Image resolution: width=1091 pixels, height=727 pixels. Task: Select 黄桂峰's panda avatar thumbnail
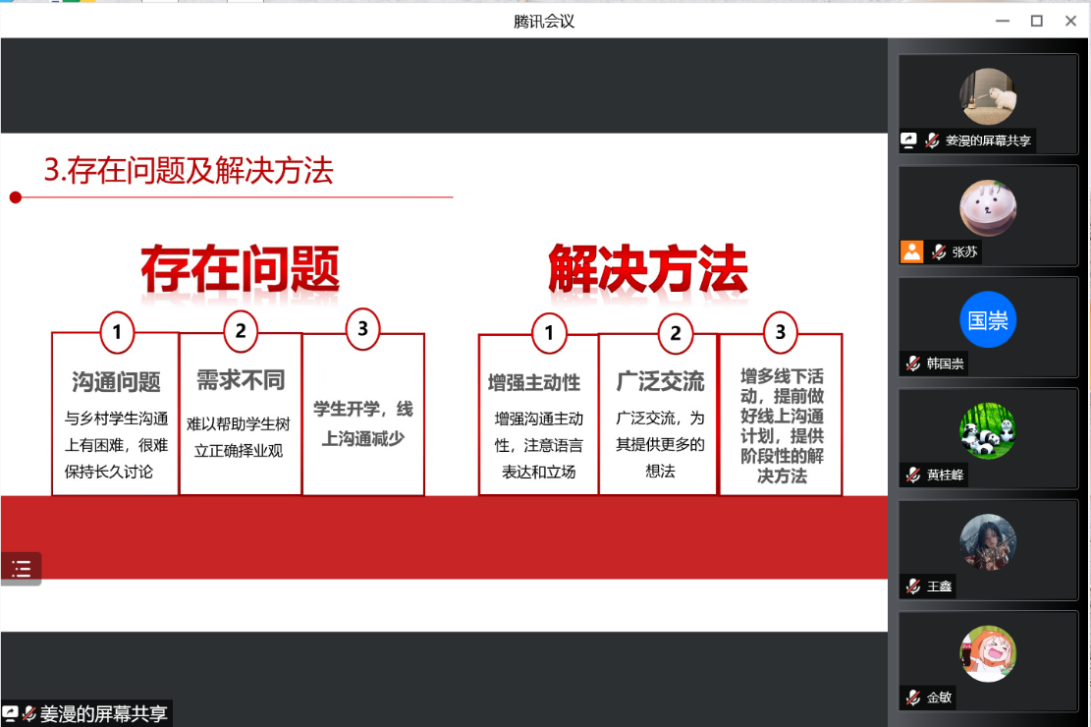(987, 431)
